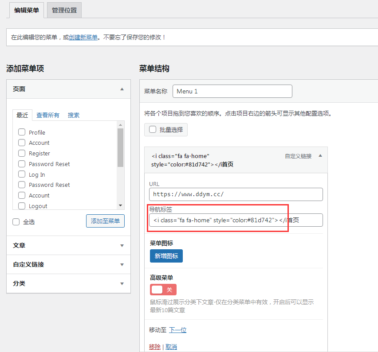Expand the 分类 section

point(122,284)
